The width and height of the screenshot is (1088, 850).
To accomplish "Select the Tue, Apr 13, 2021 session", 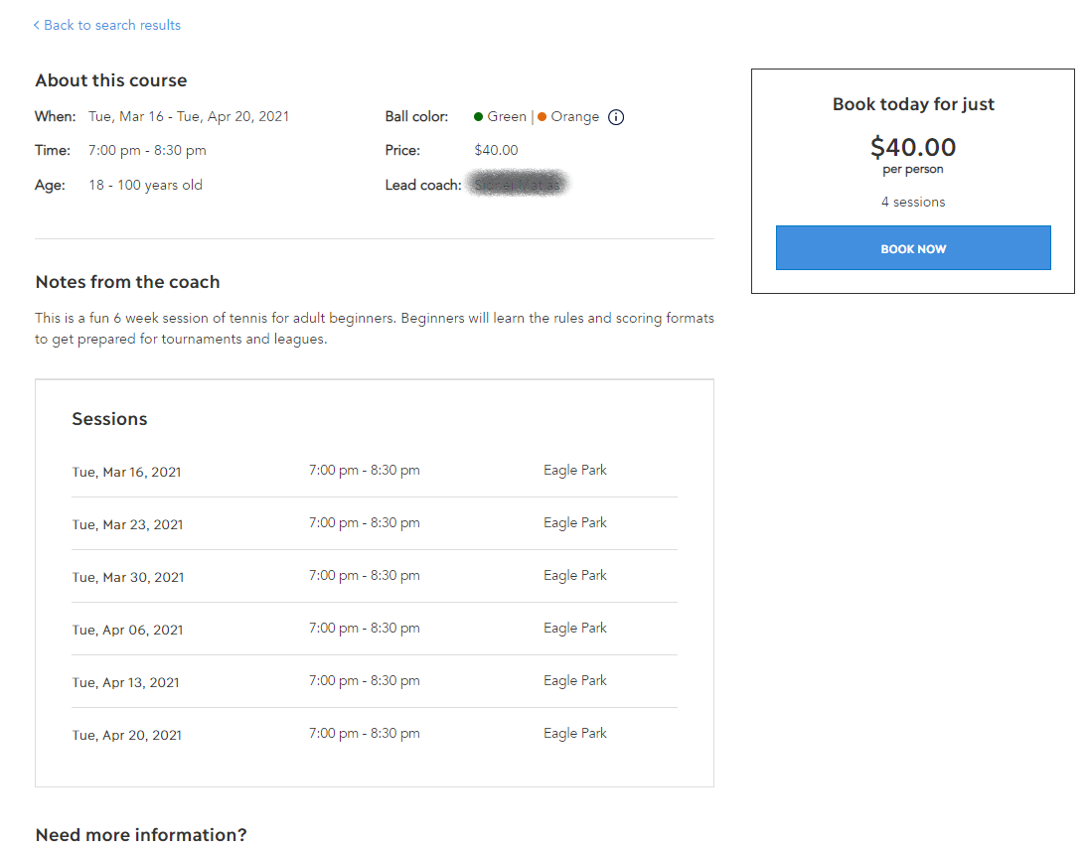I will point(126,681).
